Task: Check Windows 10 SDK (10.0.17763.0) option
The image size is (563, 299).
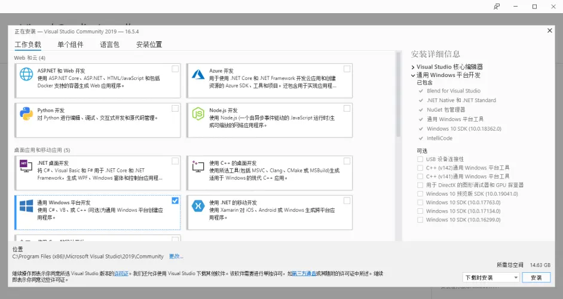Action: pyautogui.click(x=420, y=202)
